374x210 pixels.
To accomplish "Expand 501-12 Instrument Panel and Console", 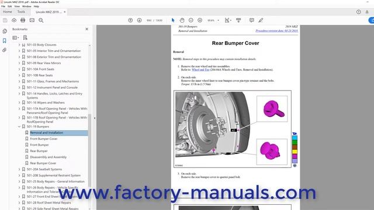I will pos(19,87).
